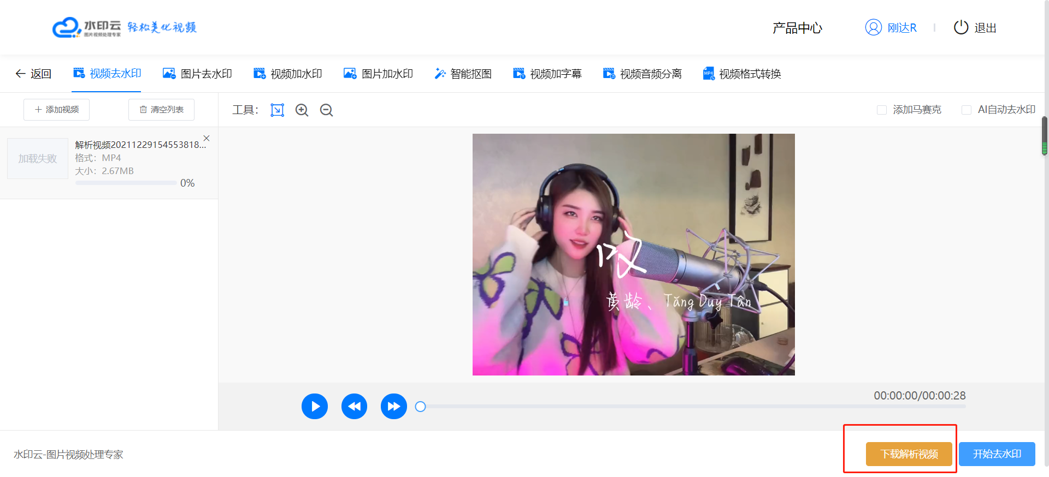The image size is (1049, 477).
Task: Go back using the 返回 arrow
Action: [x=33, y=74]
